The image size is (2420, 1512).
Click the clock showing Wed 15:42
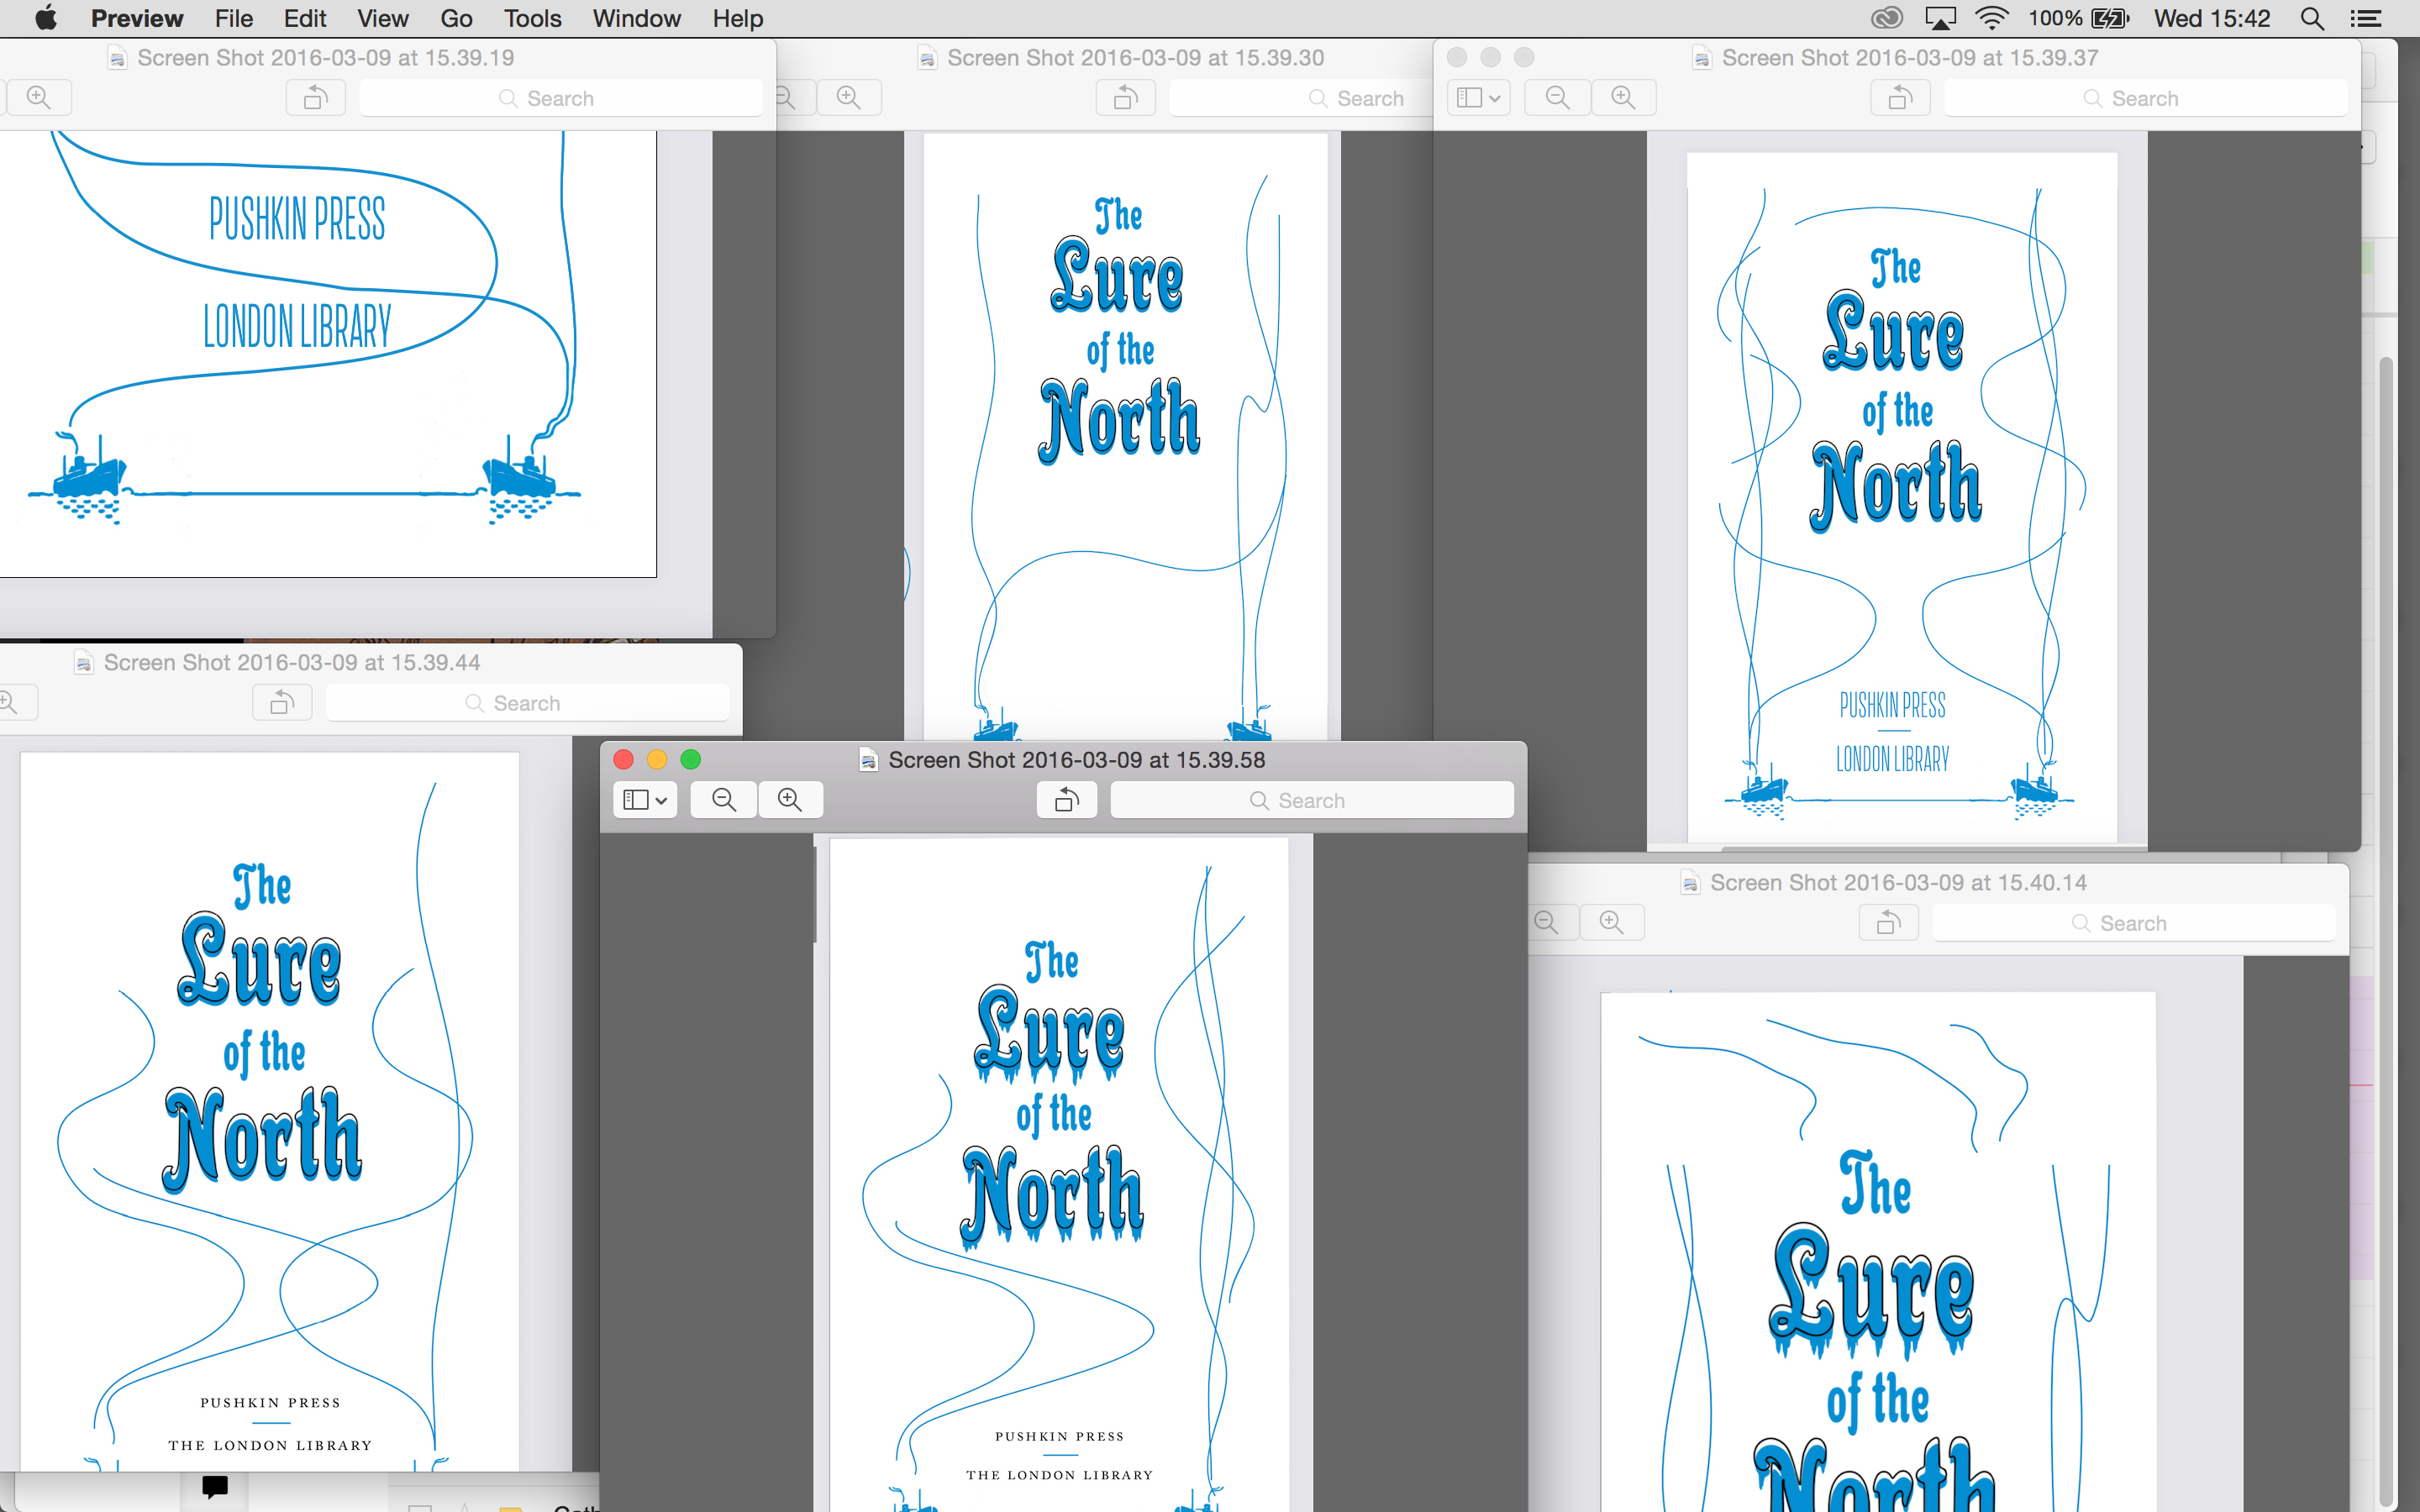pyautogui.click(x=2212, y=18)
